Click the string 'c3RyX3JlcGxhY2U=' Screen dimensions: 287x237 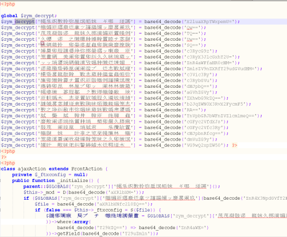210,57
